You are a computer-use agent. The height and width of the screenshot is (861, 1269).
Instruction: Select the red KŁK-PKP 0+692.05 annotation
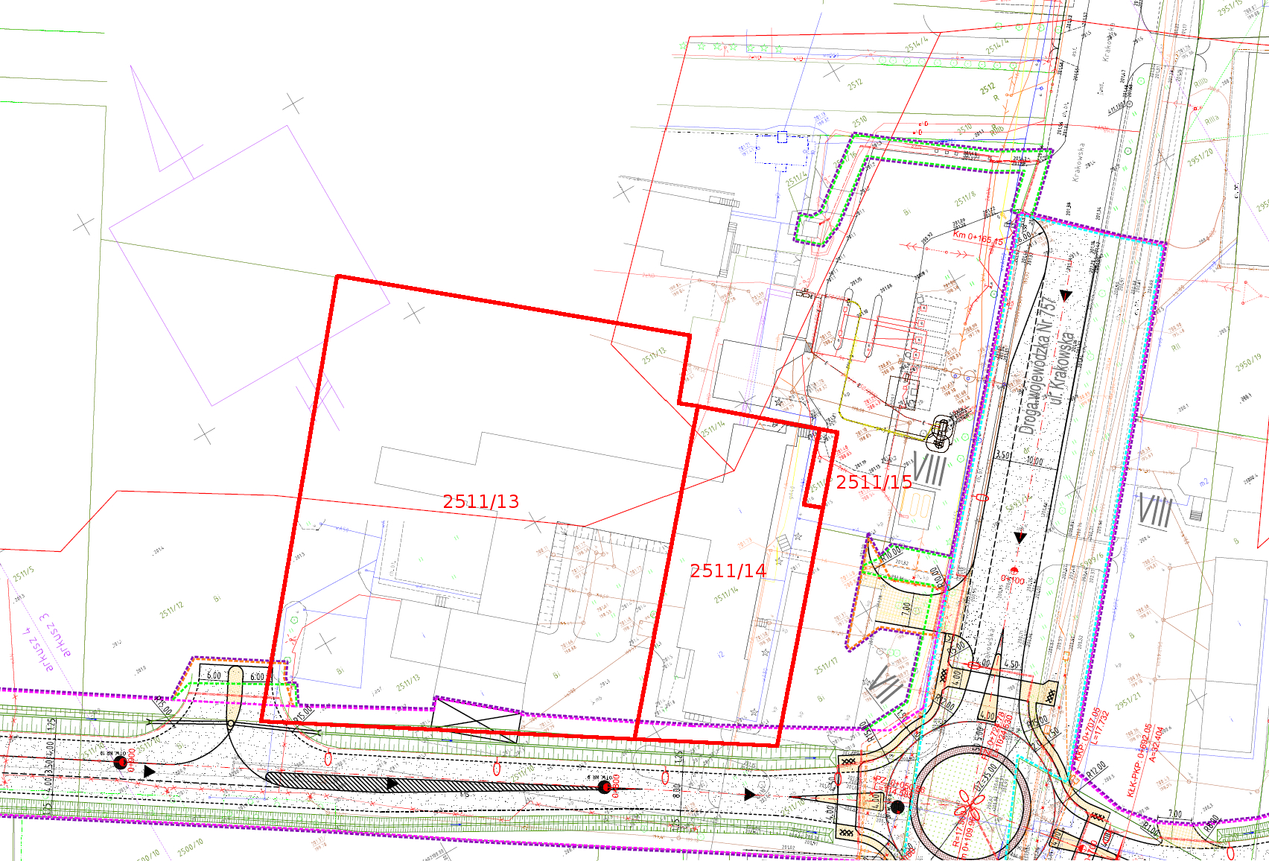(x=1139, y=760)
